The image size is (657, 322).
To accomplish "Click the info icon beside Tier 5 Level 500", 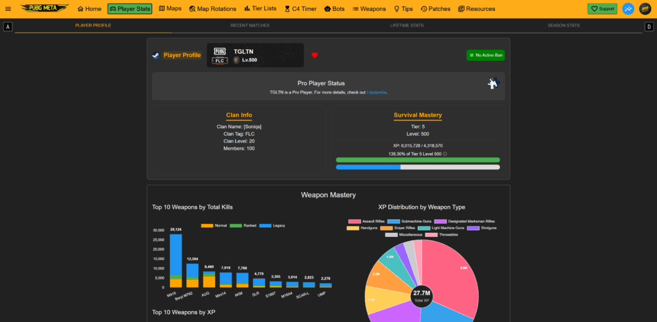I will click(x=445, y=154).
